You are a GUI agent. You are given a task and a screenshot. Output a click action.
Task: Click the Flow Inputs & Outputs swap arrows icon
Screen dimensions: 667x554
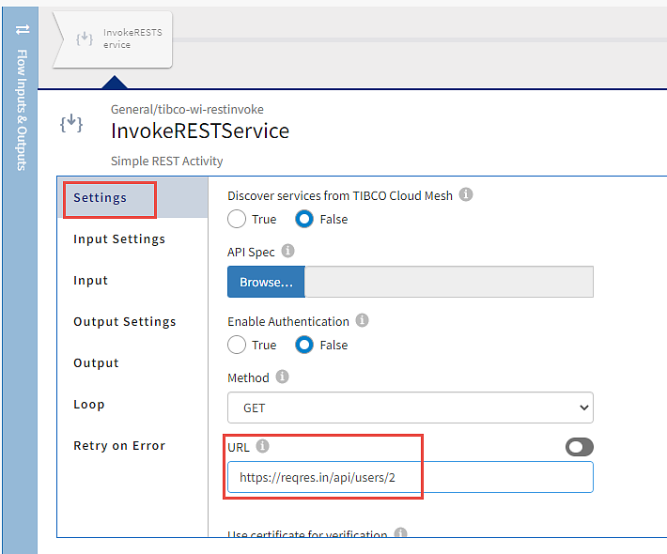pos(23,29)
